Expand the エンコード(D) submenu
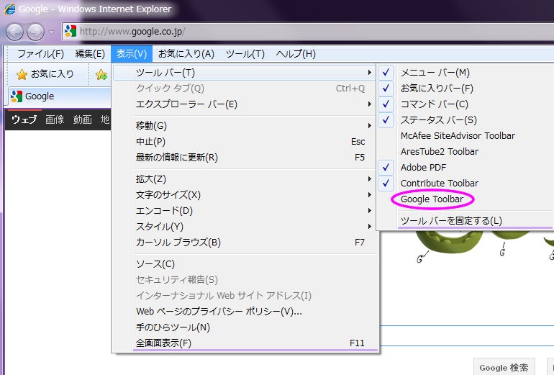554x375 pixels. pyautogui.click(x=244, y=211)
